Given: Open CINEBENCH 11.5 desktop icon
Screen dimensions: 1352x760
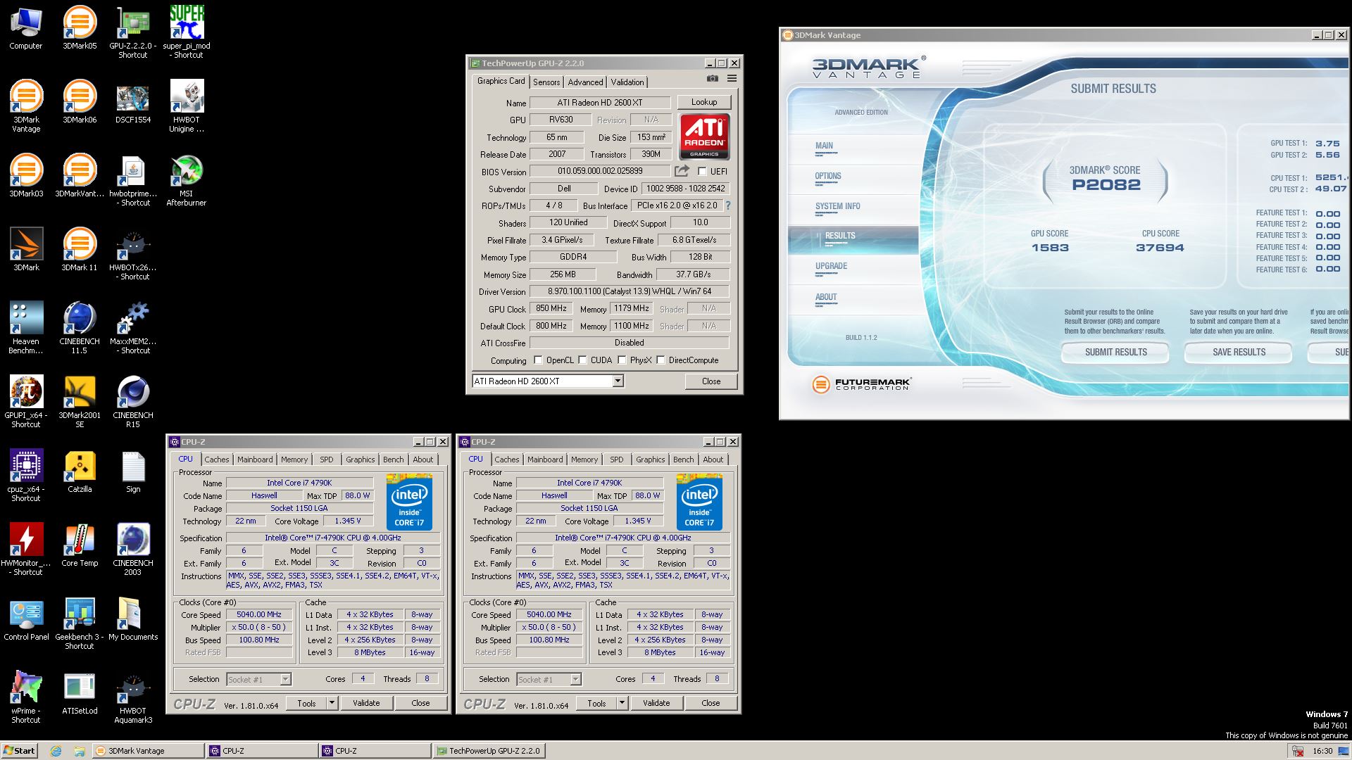Looking at the screenshot, I should [x=80, y=328].
